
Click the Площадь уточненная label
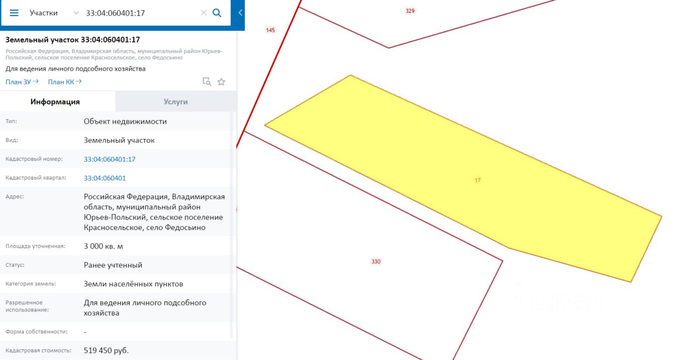point(35,246)
